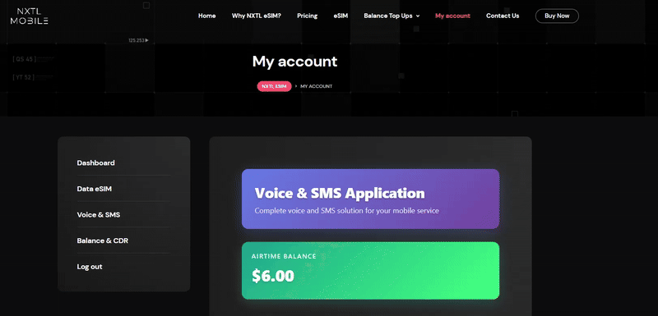The image size is (658, 316).
Task: Open the Pricing page
Action: tap(307, 16)
